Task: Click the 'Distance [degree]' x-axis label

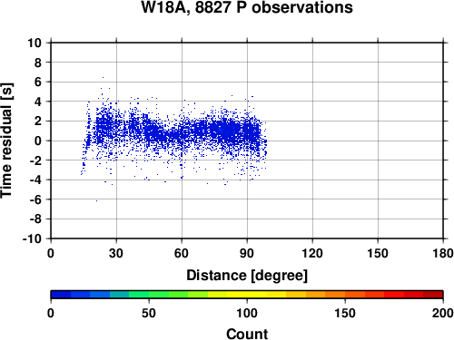Action: (247, 276)
